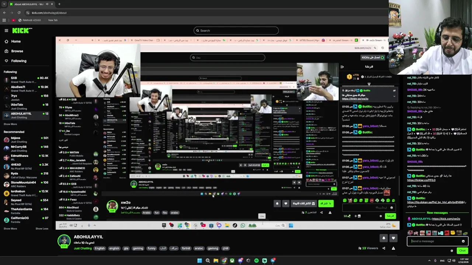Open Windows taskbar search

(208, 261)
